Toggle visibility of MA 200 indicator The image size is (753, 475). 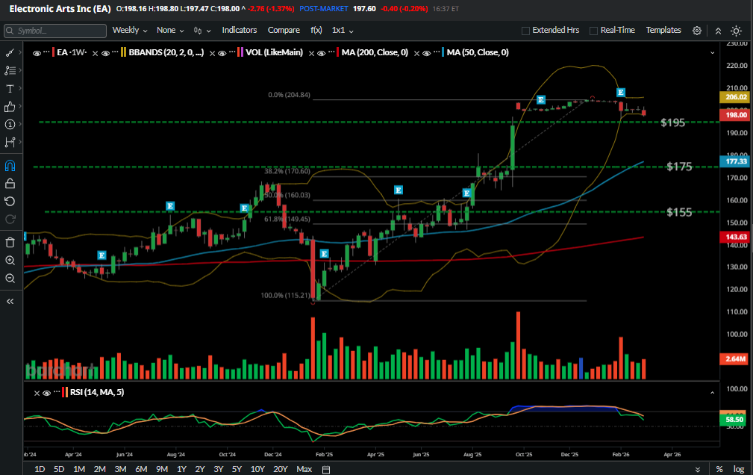pyautogui.click(x=321, y=53)
